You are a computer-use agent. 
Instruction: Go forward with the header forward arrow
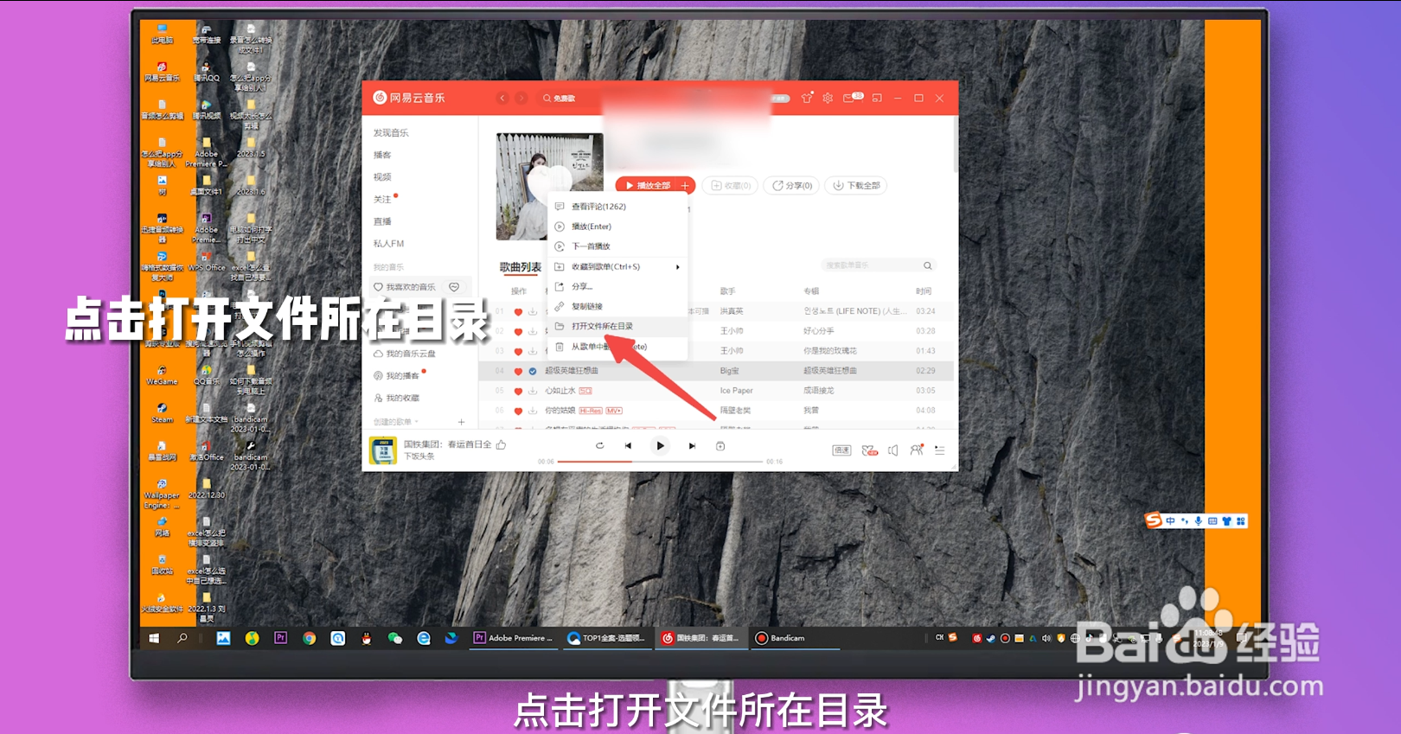pyautogui.click(x=521, y=99)
